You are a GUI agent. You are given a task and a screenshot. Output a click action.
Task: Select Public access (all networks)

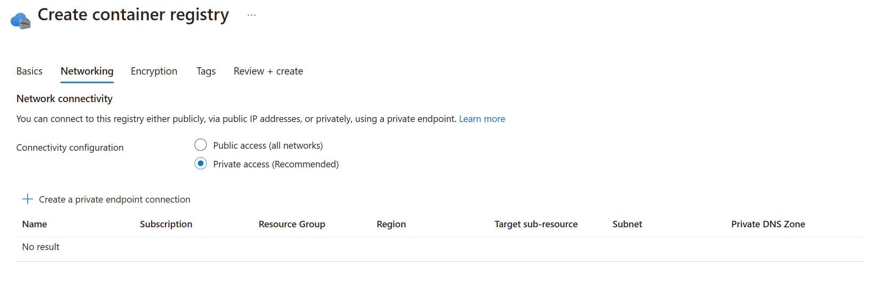[x=268, y=145]
